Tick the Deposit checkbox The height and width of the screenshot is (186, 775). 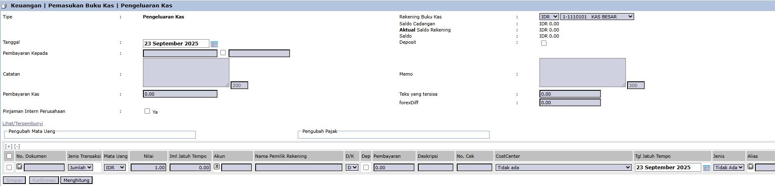pos(544,43)
